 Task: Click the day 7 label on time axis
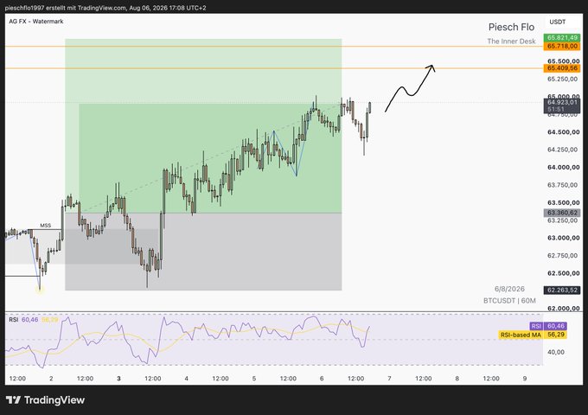[x=389, y=379]
